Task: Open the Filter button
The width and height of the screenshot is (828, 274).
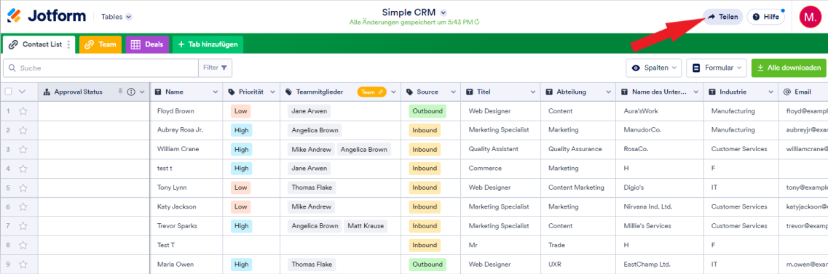Action: point(215,68)
